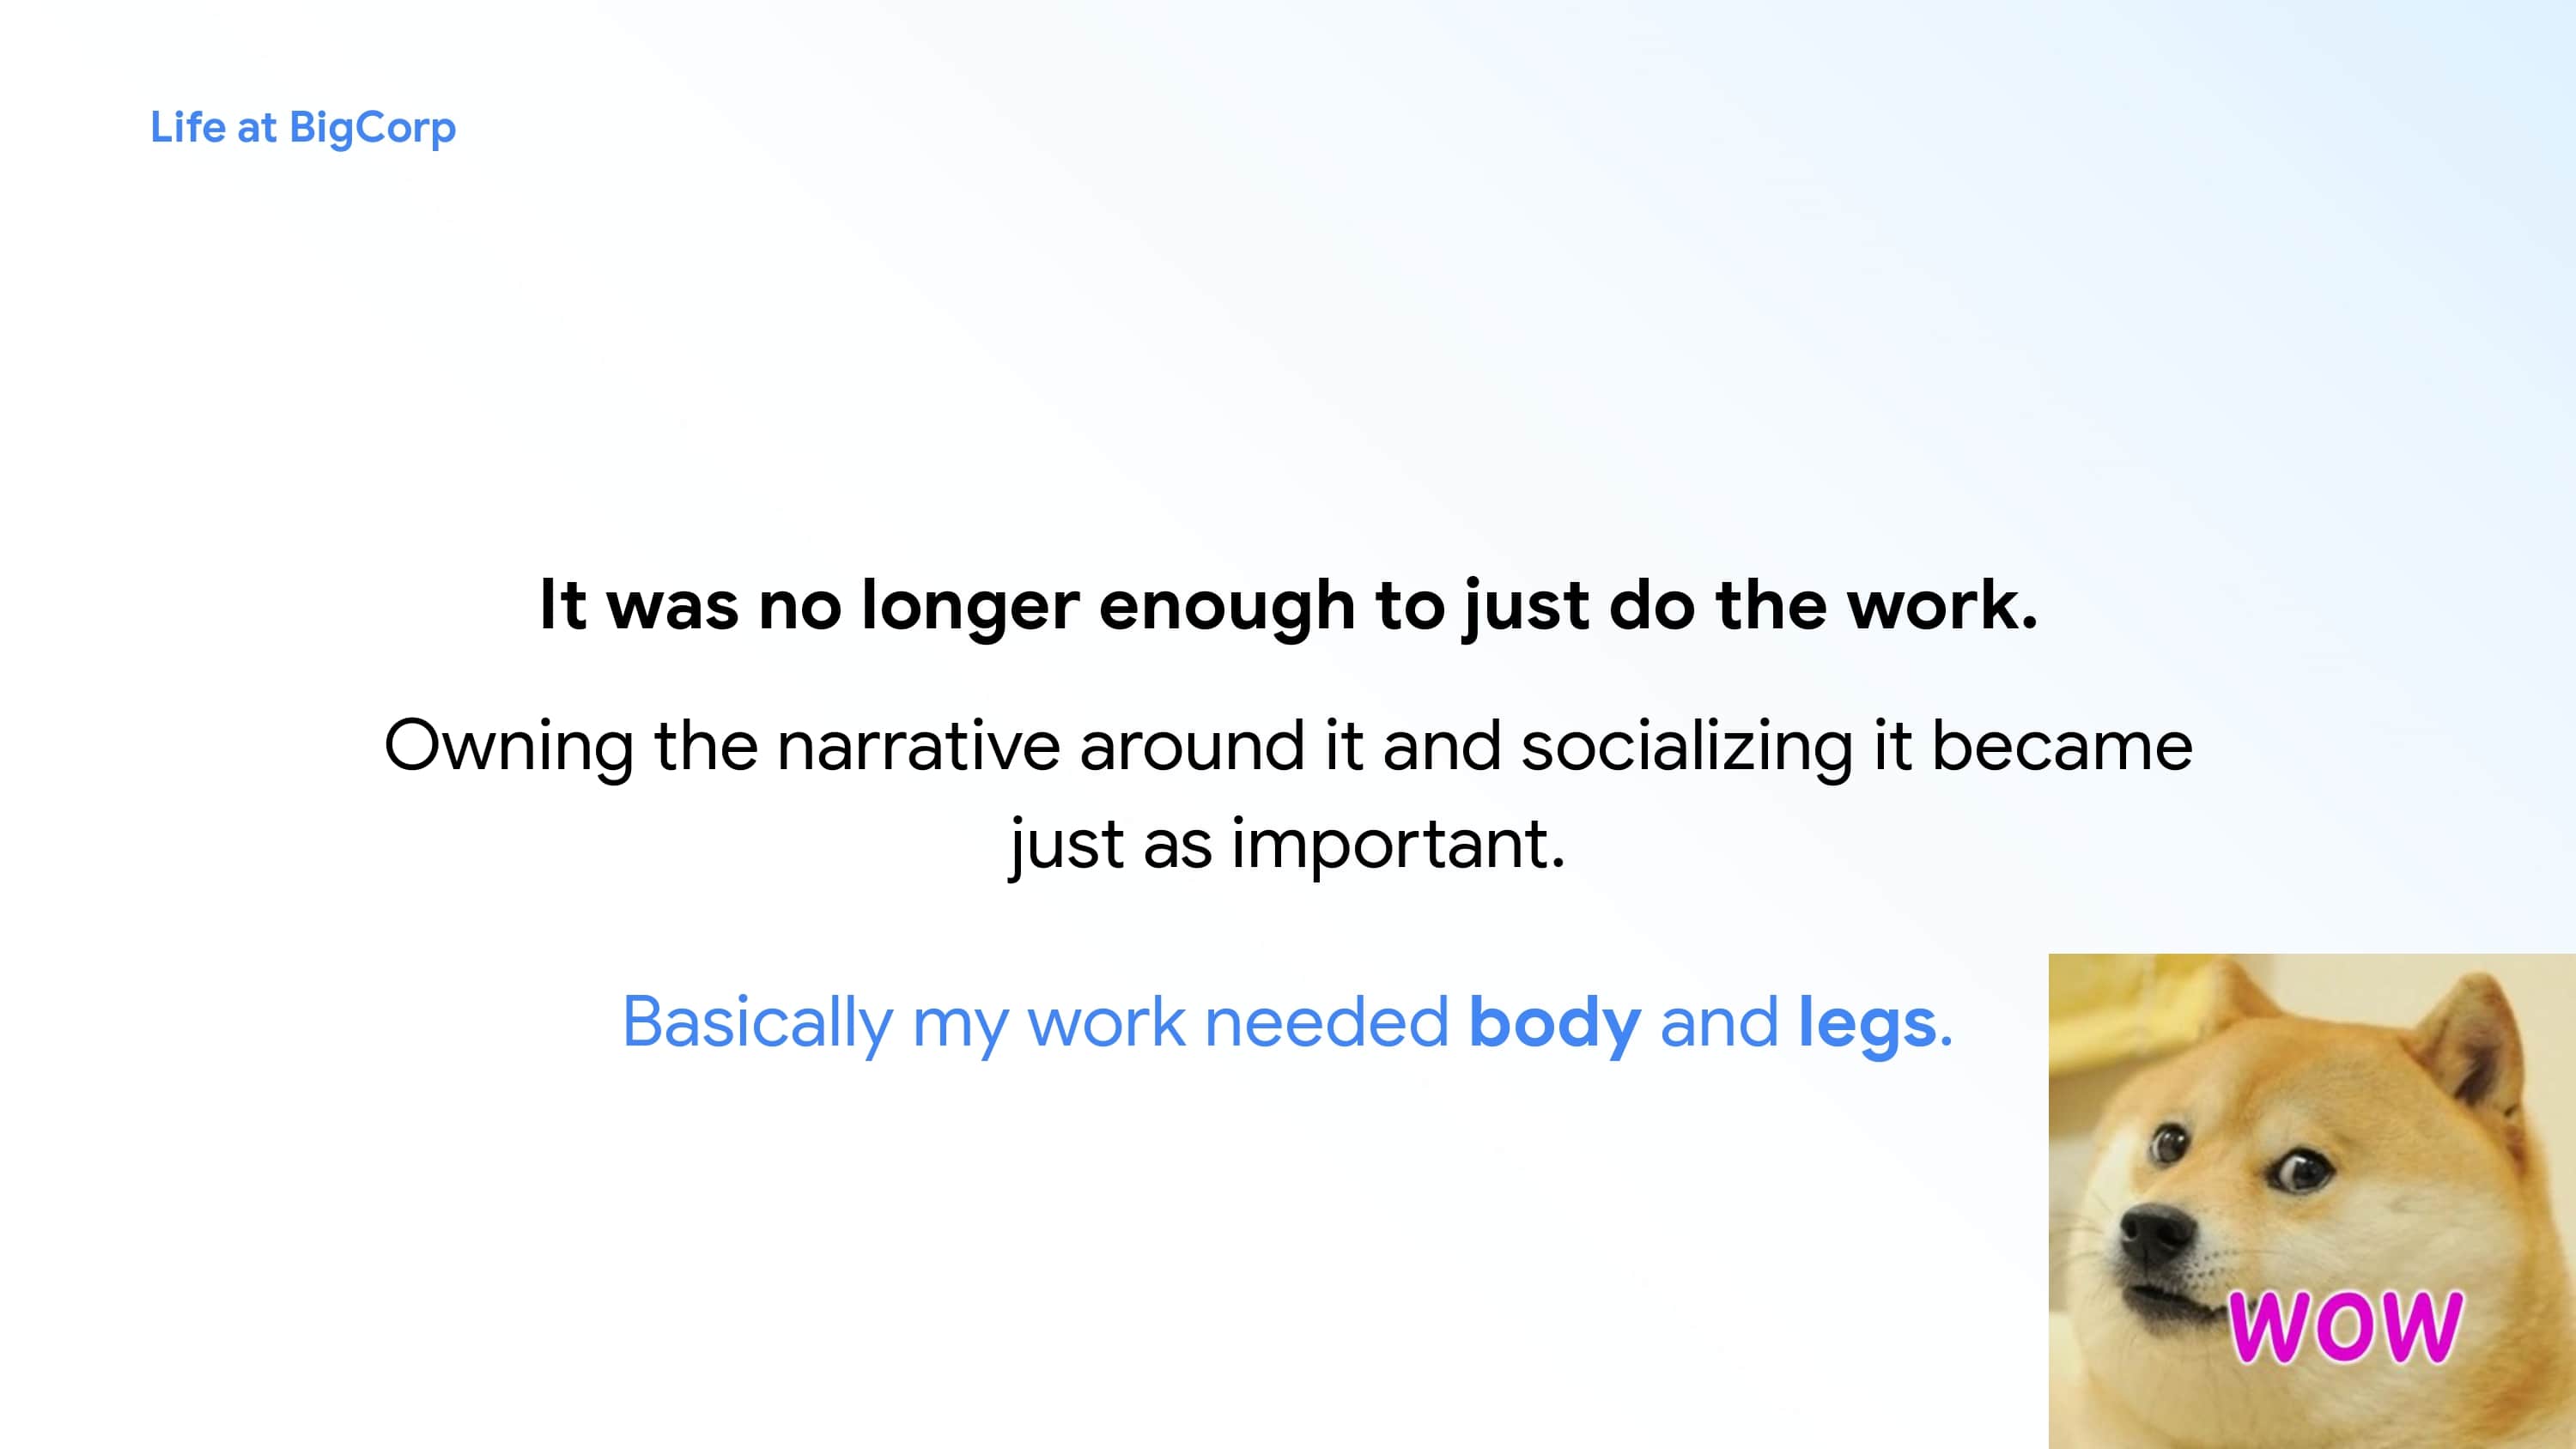Click the bold blue word "legs"
2576x1449 pixels.
[x=1867, y=1024]
